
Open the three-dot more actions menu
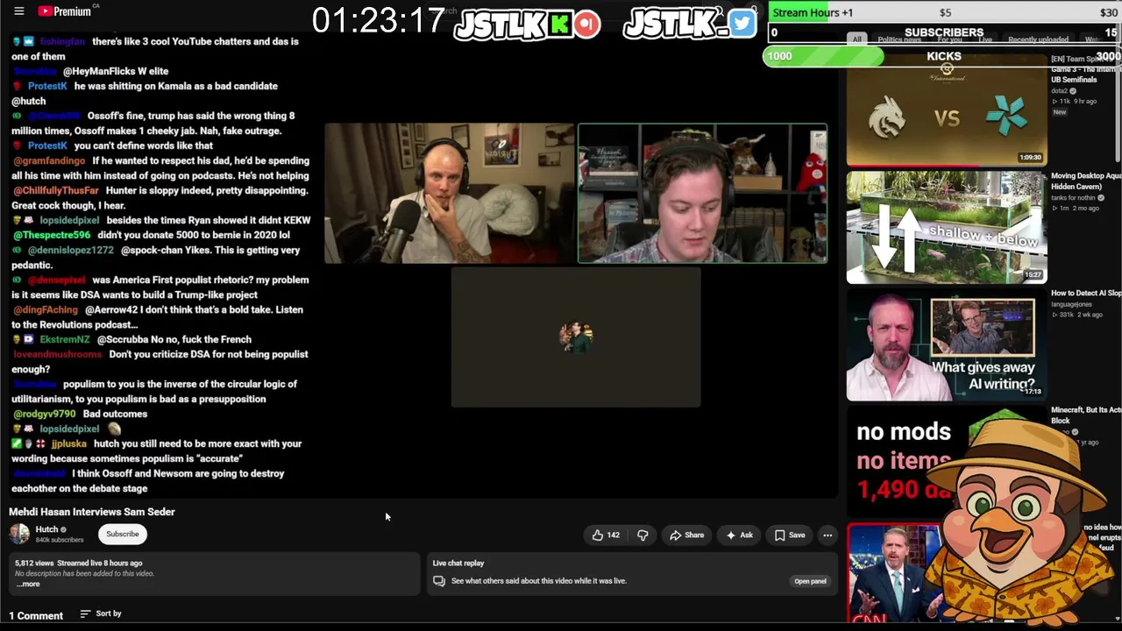[827, 535]
